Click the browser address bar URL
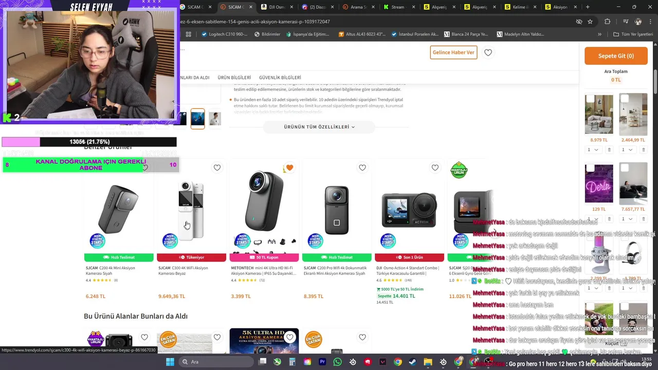The height and width of the screenshot is (370, 658). [255, 22]
